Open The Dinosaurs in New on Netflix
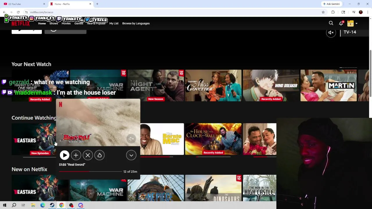Viewport: 372px width, 209px height. click(213, 188)
